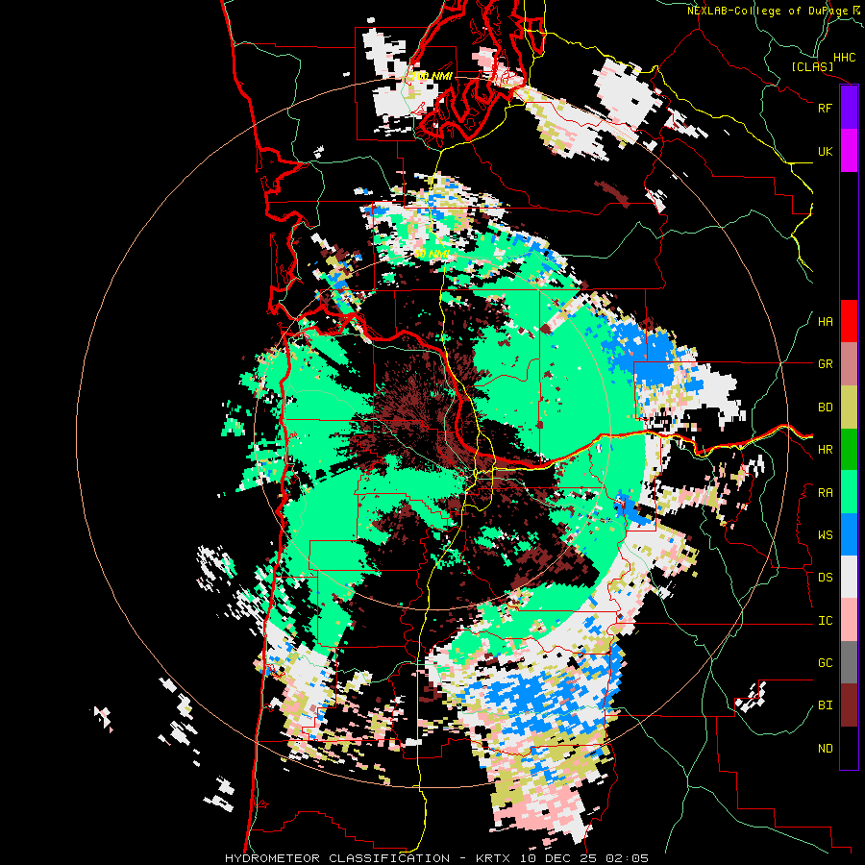
Task: Click the GR legend label
Action: click(x=825, y=364)
